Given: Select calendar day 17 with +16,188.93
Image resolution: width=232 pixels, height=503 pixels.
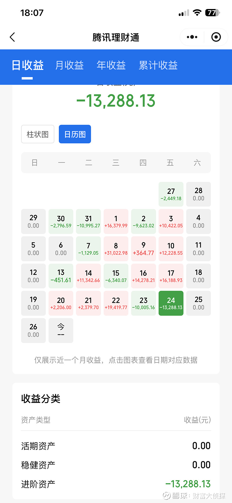Looking at the screenshot, I should pos(171,276).
